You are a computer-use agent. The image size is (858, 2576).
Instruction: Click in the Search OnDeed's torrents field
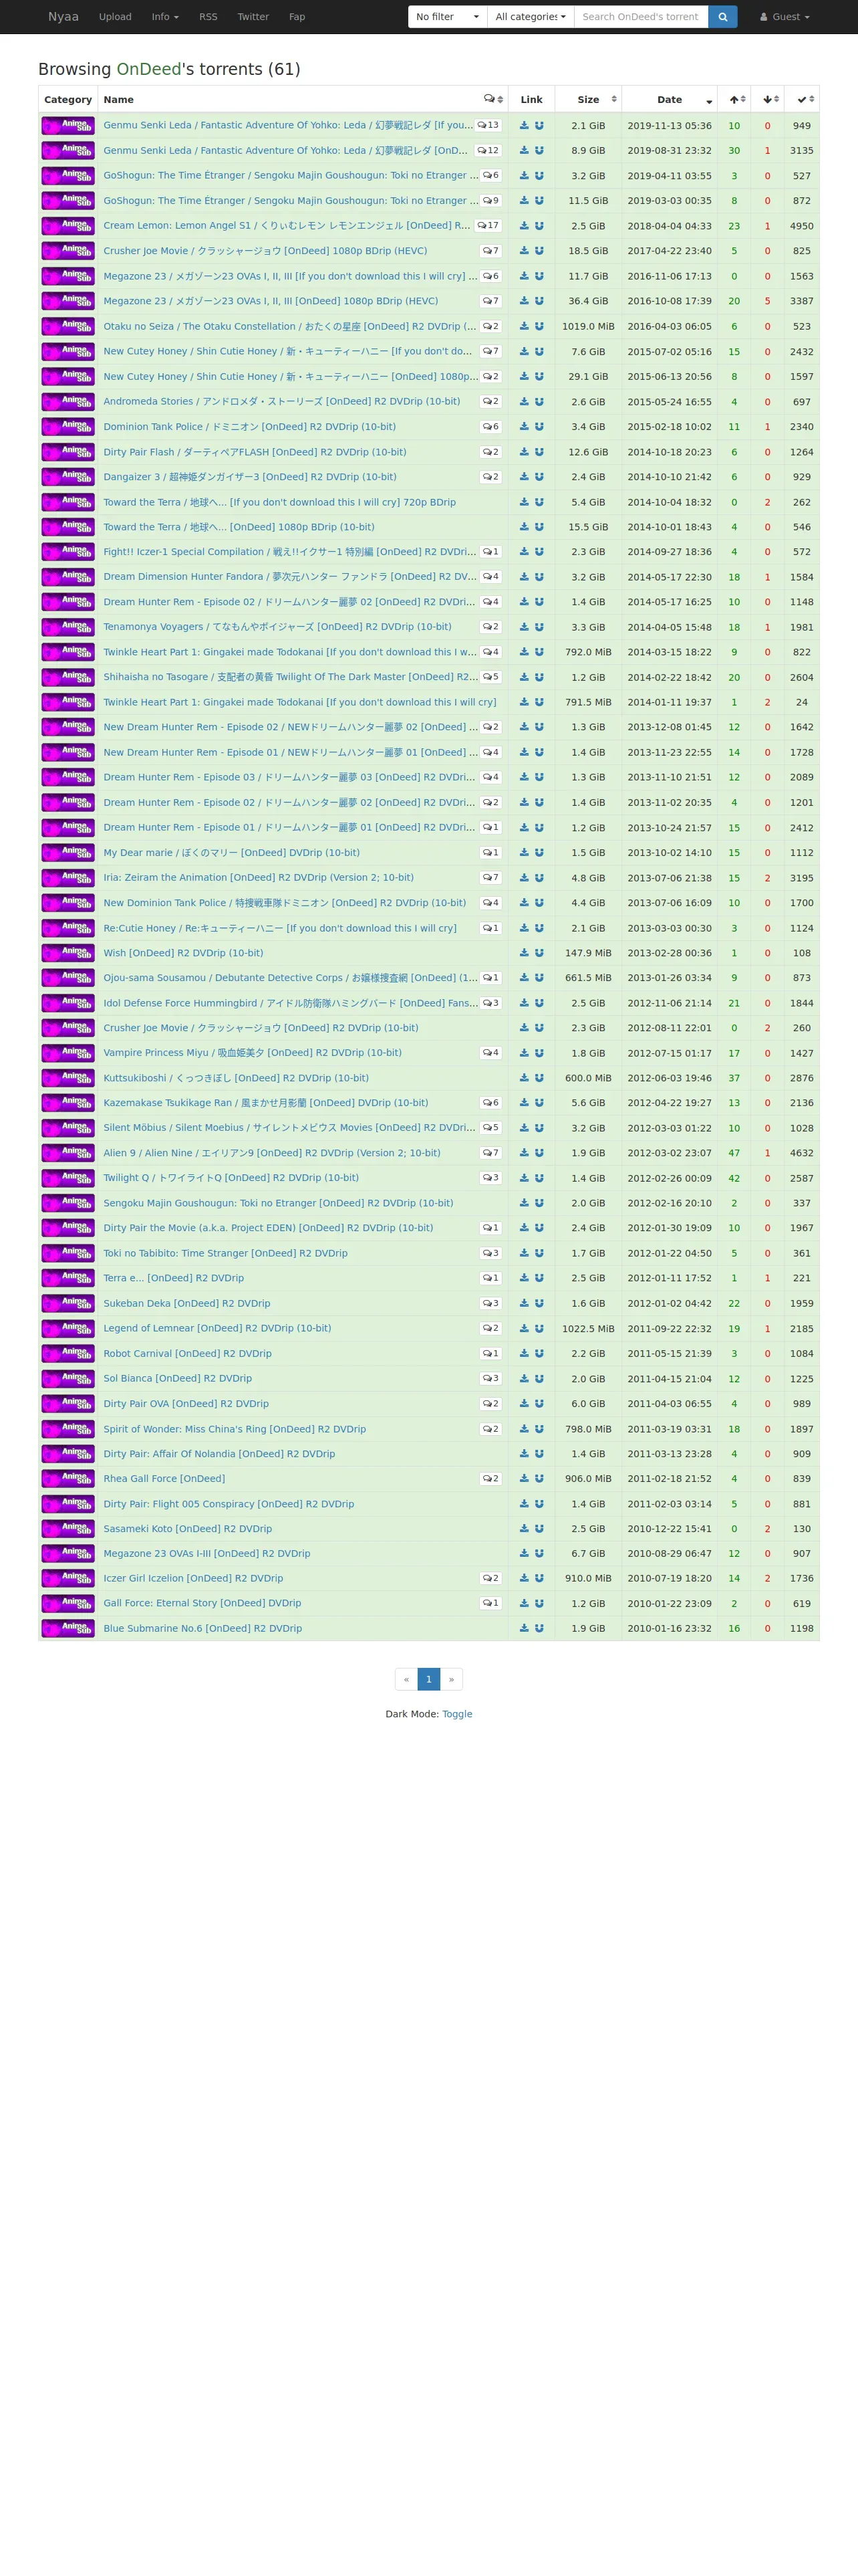[x=641, y=17]
